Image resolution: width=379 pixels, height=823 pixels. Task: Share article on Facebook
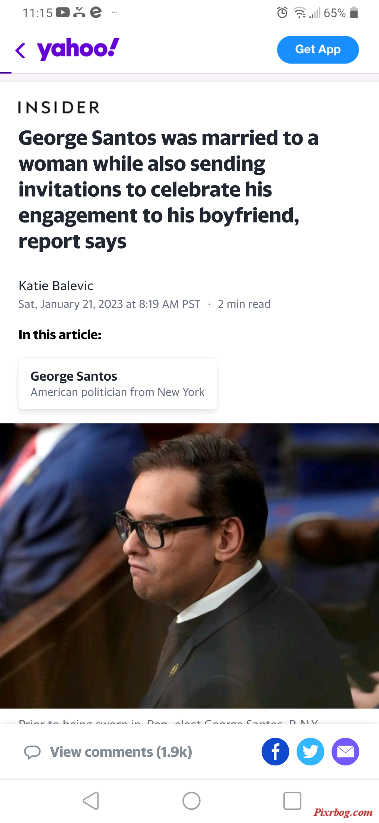pyautogui.click(x=275, y=751)
